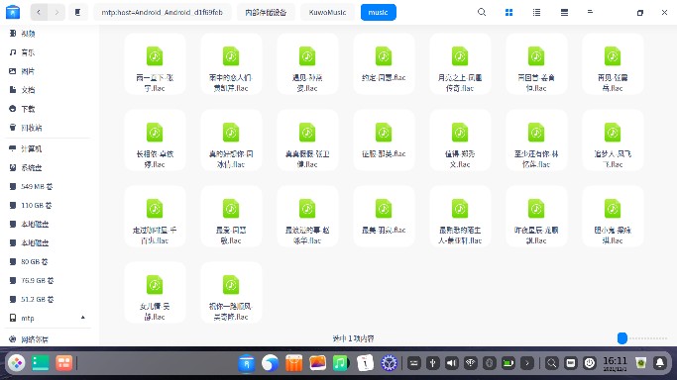Select the 长相依-卓依婷.flac file

point(155,140)
